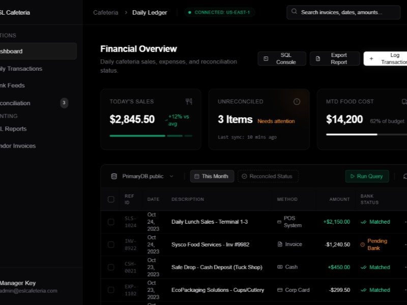Open the This Month date filter
Image resolution: width=407 pixels, height=305 pixels.
[x=212, y=176]
